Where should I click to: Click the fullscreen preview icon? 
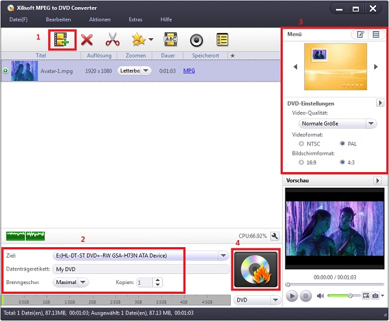pos(366,296)
